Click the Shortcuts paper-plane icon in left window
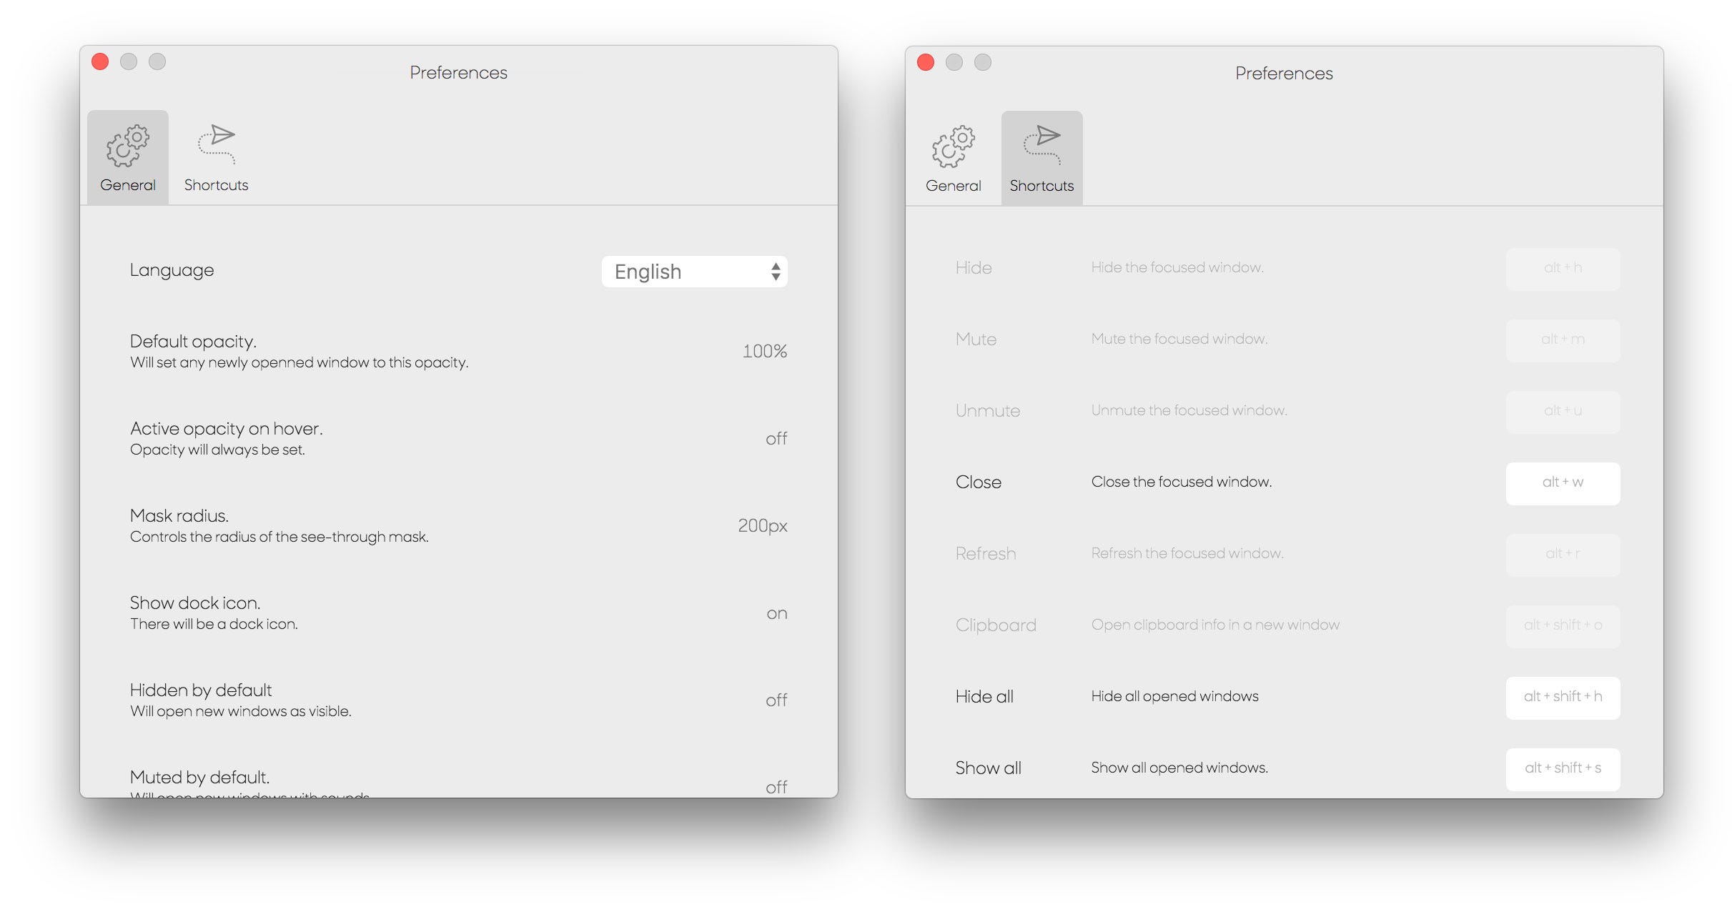The height and width of the screenshot is (912, 1732). click(217, 144)
